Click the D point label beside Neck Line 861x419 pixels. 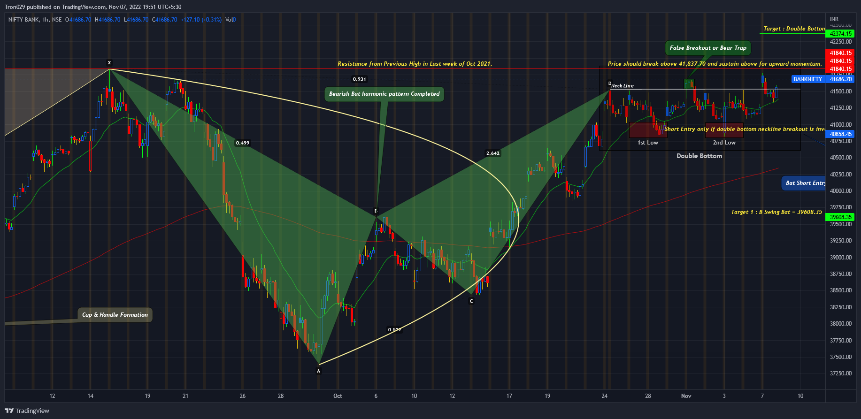pyautogui.click(x=610, y=84)
